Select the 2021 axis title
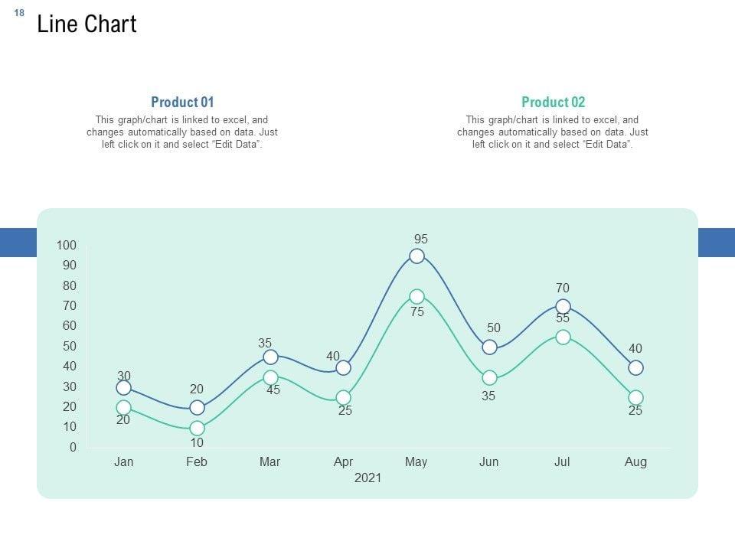This screenshot has height=551, width=735. (367, 478)
